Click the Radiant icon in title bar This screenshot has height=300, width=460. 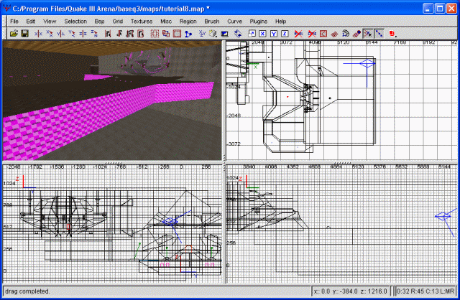click(6, 8)
